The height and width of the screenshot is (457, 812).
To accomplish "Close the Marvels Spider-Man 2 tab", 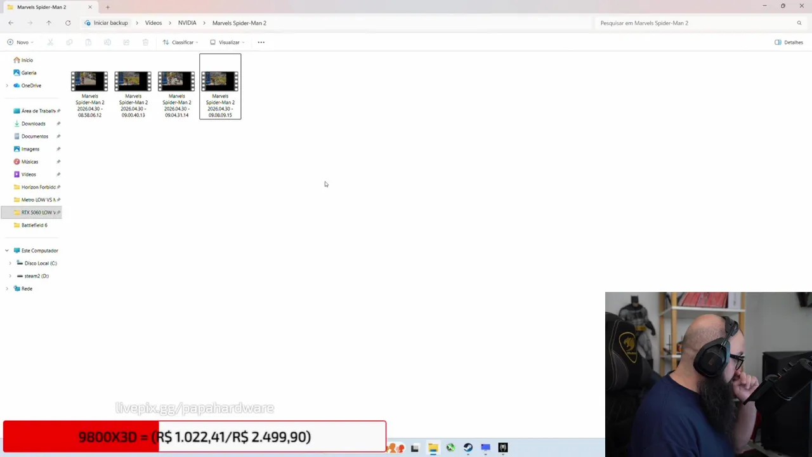I will (x=90, y=7).
